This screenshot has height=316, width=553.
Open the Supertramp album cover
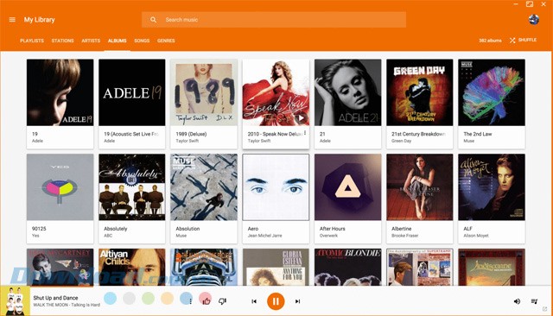pyautogui.click(x=420, y=267)
